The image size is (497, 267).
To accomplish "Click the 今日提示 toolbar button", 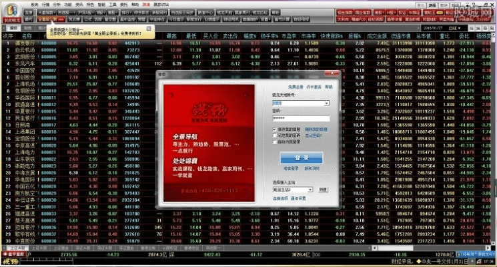I will coord(175,19).
